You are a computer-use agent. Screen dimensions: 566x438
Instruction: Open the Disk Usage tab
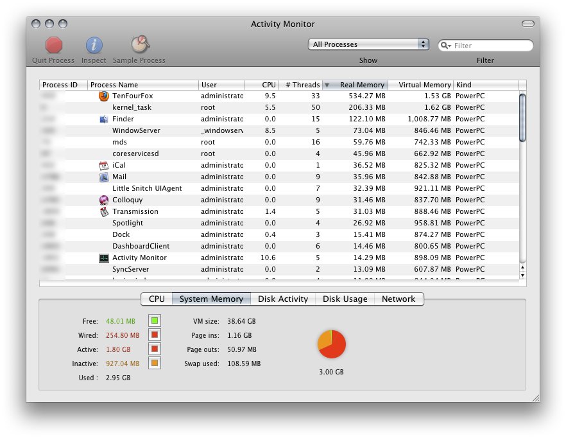345,299
